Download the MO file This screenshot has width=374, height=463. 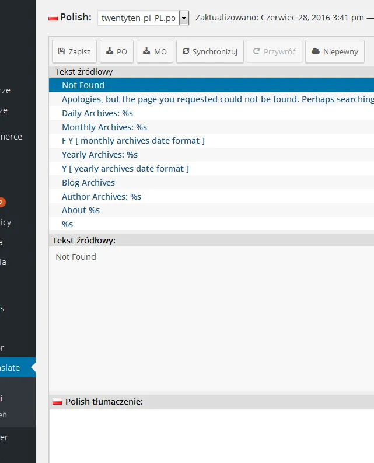click(x=155, y=51)
